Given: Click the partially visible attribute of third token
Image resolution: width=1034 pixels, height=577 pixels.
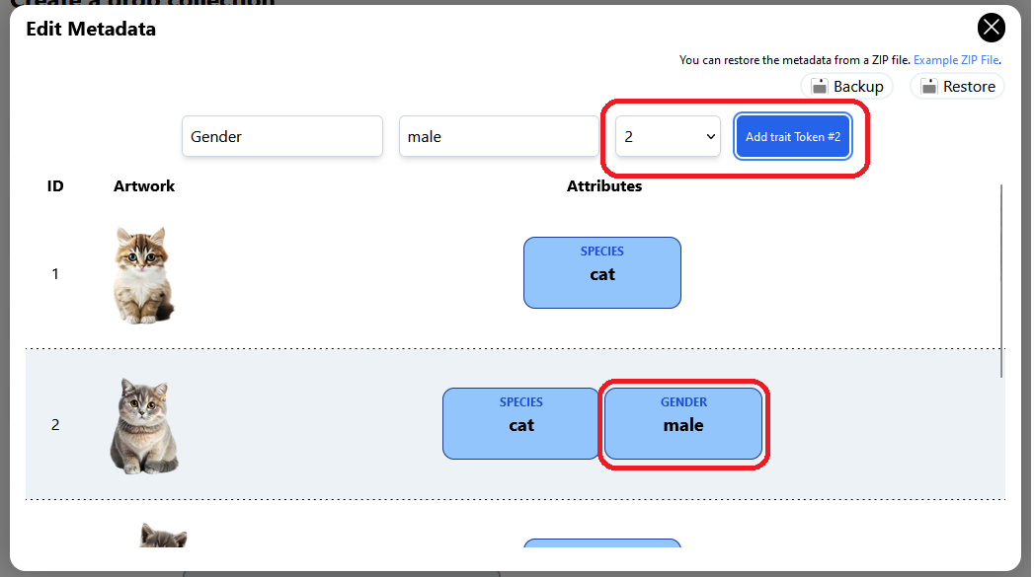Looking at the screenshot, I should 601,542.
